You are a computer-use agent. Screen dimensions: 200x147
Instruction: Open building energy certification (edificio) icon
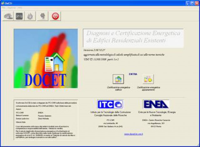tap(118, 79)
